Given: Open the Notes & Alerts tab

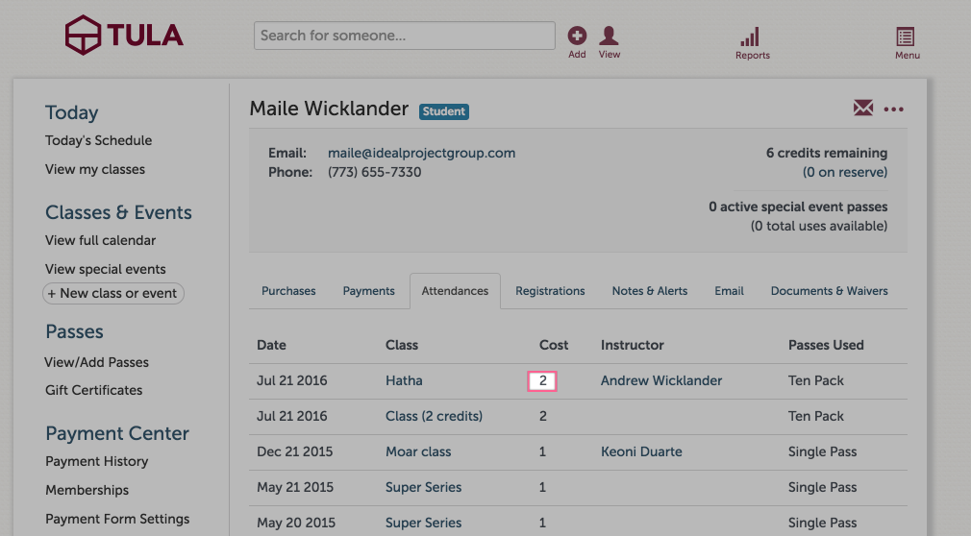Looking at the screenshot, I should pos(650,291).
